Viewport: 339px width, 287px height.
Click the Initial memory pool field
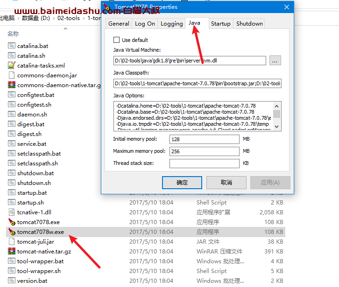point(205,139)
